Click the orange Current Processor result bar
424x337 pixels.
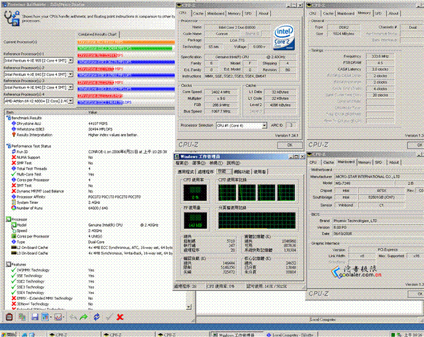pos(126,42)
